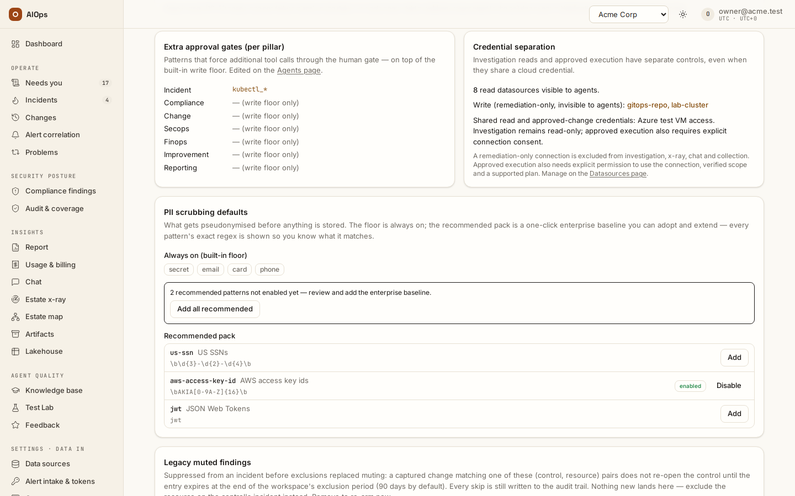Viewport: 795px width, 496px height.
Task: Click the Artifacts icon in sidebar
Action: [15, 335]
